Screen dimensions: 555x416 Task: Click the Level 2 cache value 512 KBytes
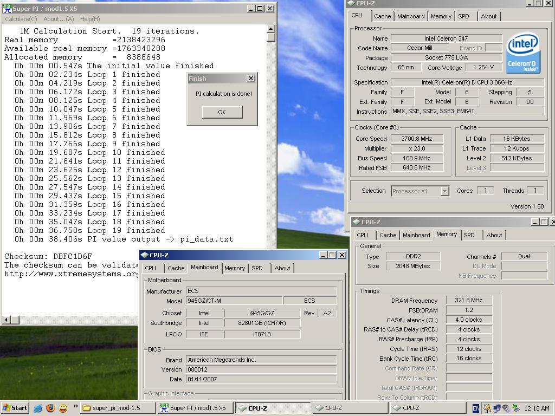517,158
